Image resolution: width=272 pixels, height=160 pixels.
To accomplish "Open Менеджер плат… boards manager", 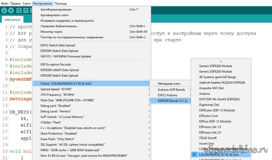I will click(170, 83).
